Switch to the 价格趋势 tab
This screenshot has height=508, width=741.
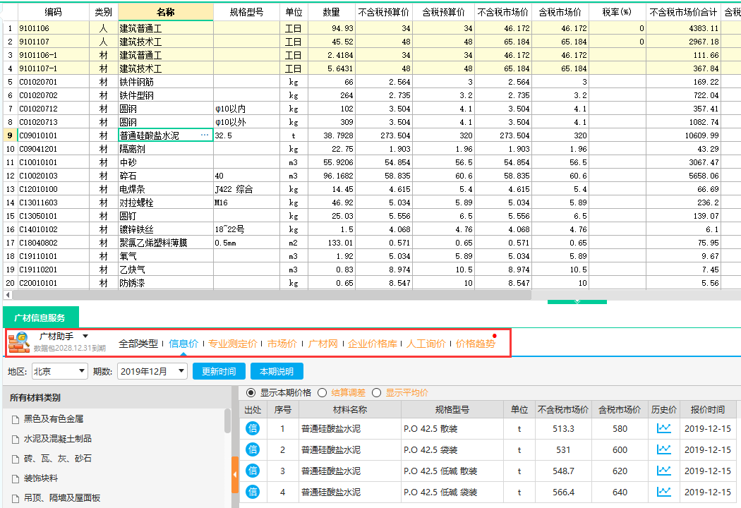[475, 344]
